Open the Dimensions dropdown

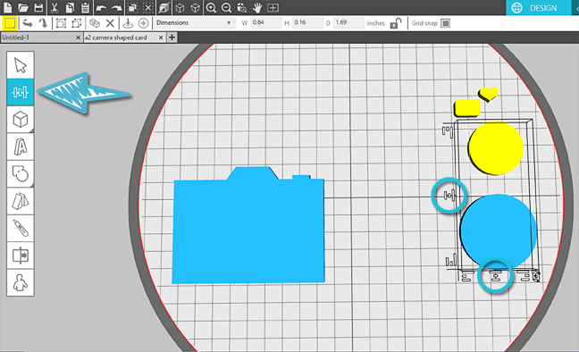pyautogui.click(x=194, y=23)
